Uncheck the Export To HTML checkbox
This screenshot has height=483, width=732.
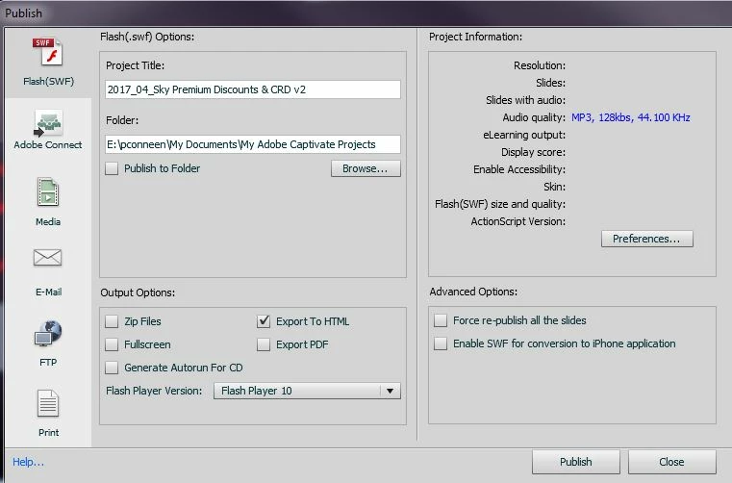[264, 321]
